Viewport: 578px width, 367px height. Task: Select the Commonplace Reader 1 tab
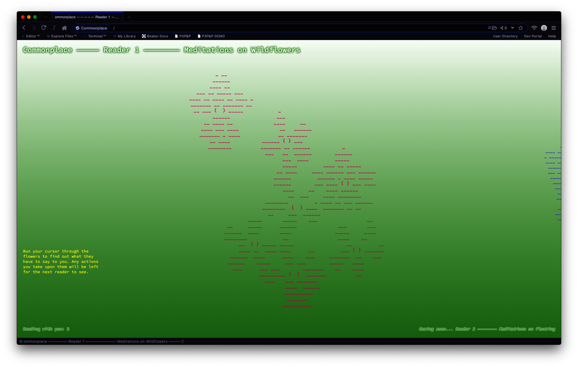87,17
